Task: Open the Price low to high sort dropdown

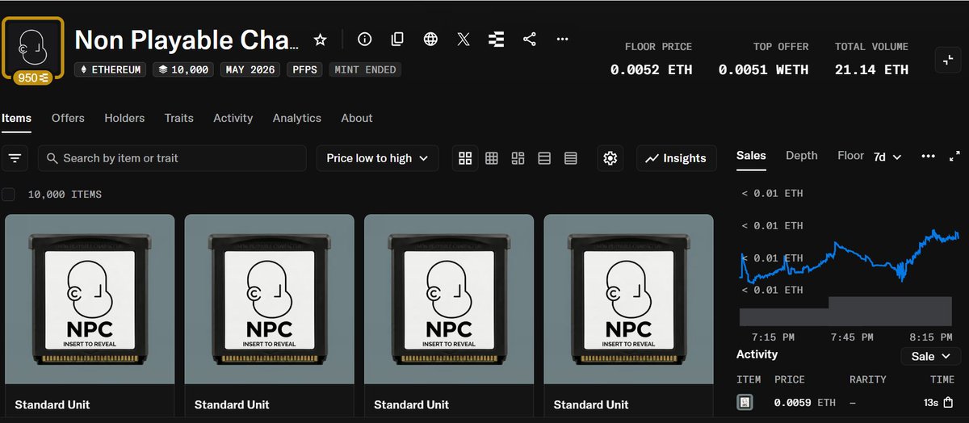Action: [x=377, y=158]
